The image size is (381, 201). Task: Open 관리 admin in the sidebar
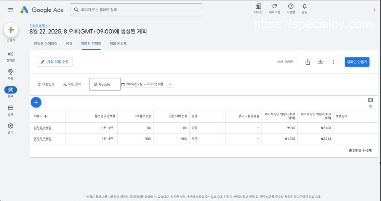tap(10, 128)
